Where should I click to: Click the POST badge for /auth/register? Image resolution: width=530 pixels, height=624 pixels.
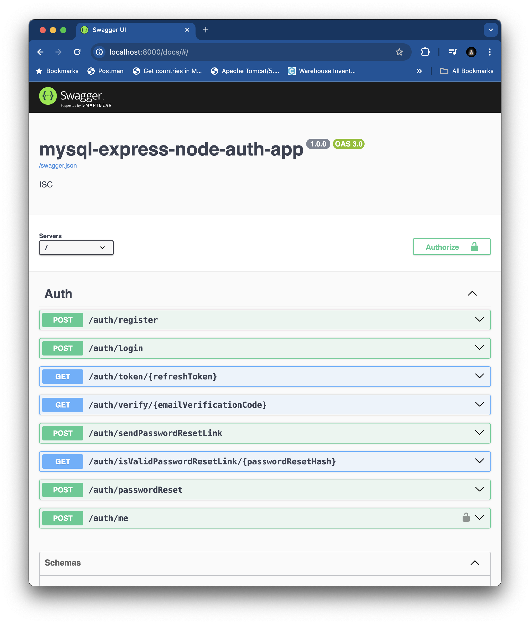click(63, 320)
